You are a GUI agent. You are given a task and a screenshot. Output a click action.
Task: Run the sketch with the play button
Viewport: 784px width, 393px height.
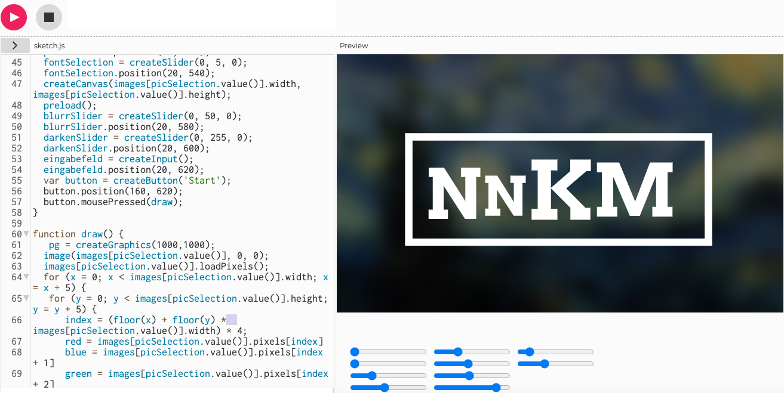pyautogui.click(x=14, y=17)
